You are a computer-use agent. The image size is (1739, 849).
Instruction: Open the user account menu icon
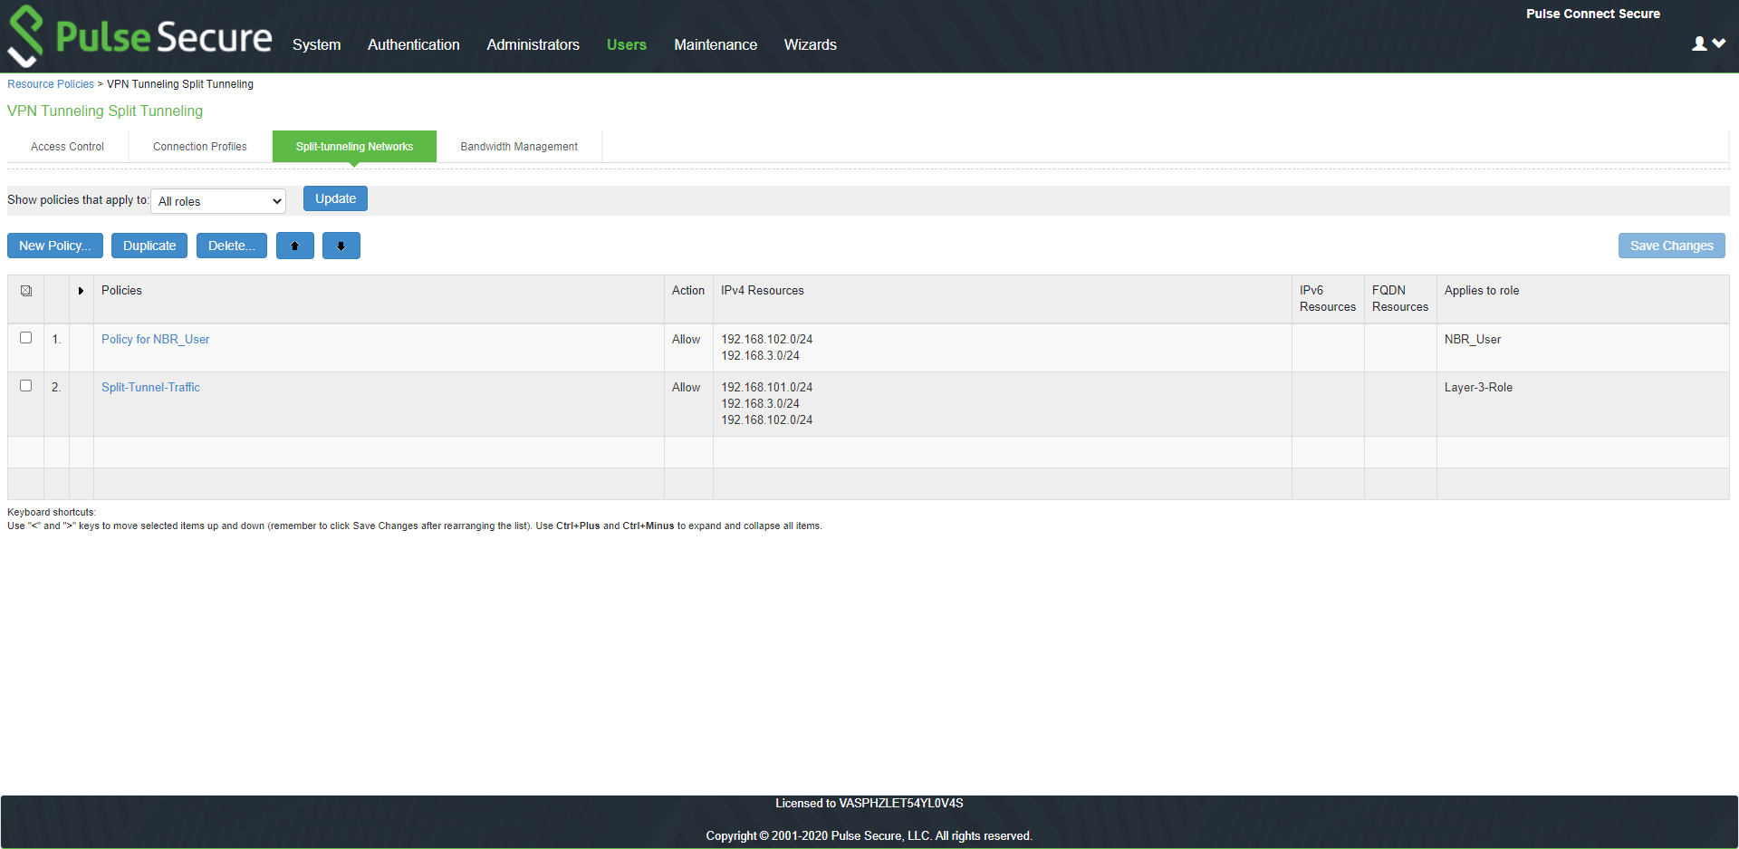[1708, 43]
